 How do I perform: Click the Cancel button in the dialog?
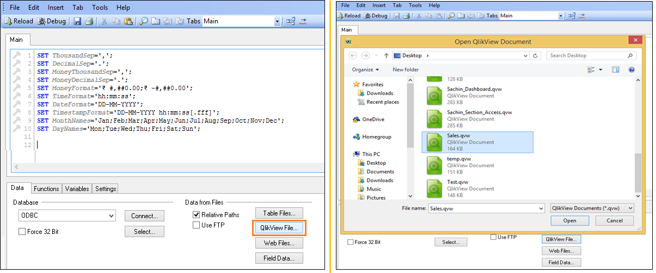[615, 220]
